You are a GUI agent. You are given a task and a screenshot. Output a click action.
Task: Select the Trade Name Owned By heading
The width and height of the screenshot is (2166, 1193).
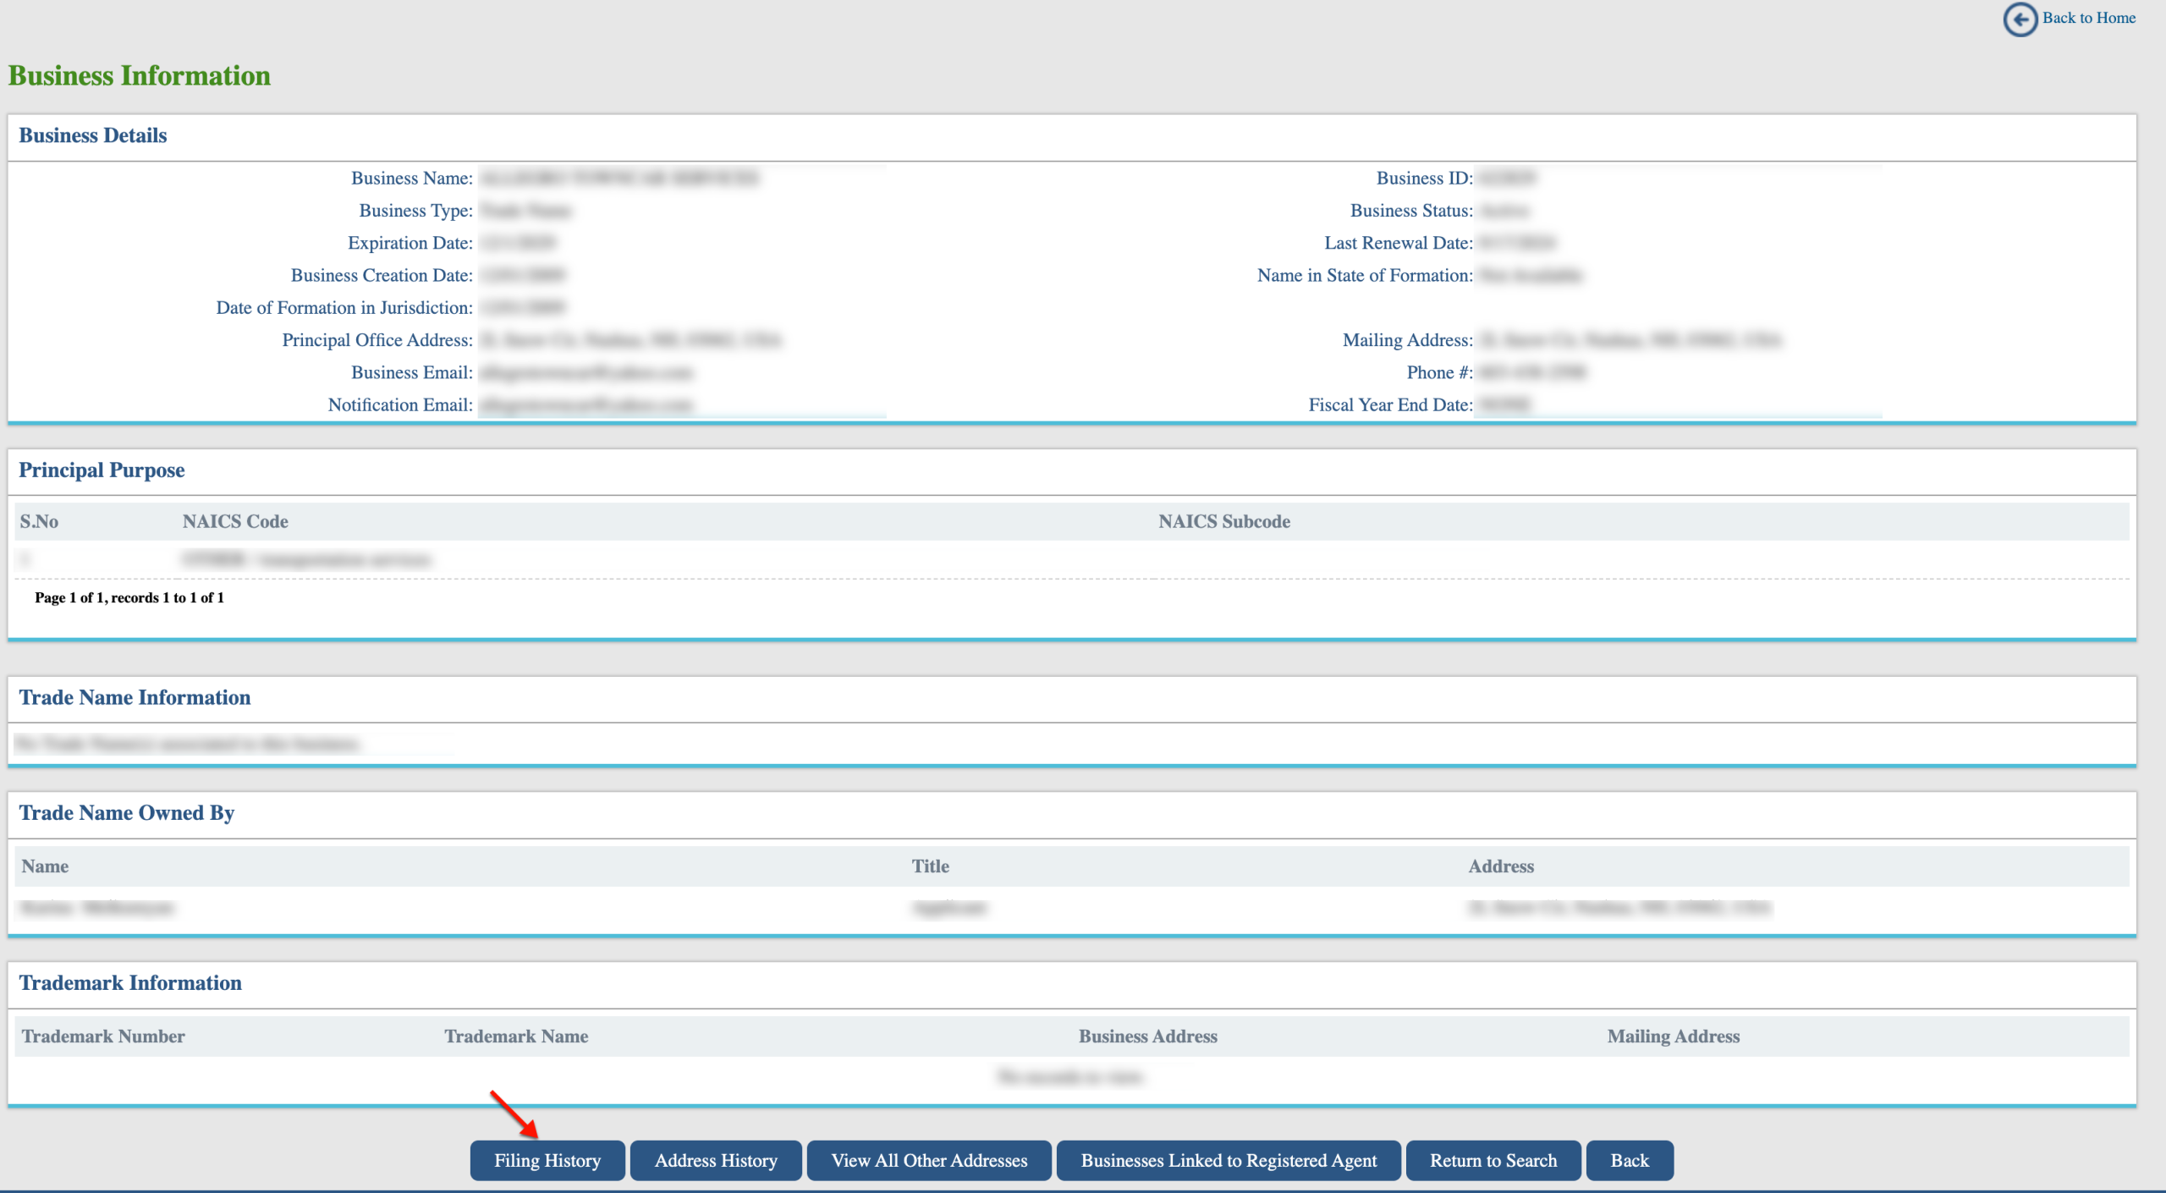pyautogui.click(x=127, y=812)
